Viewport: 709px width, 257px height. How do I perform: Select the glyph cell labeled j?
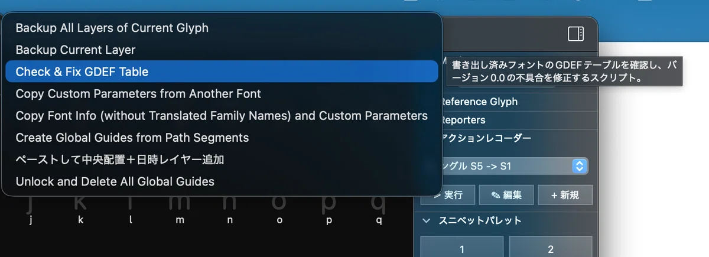coord(31,210)
